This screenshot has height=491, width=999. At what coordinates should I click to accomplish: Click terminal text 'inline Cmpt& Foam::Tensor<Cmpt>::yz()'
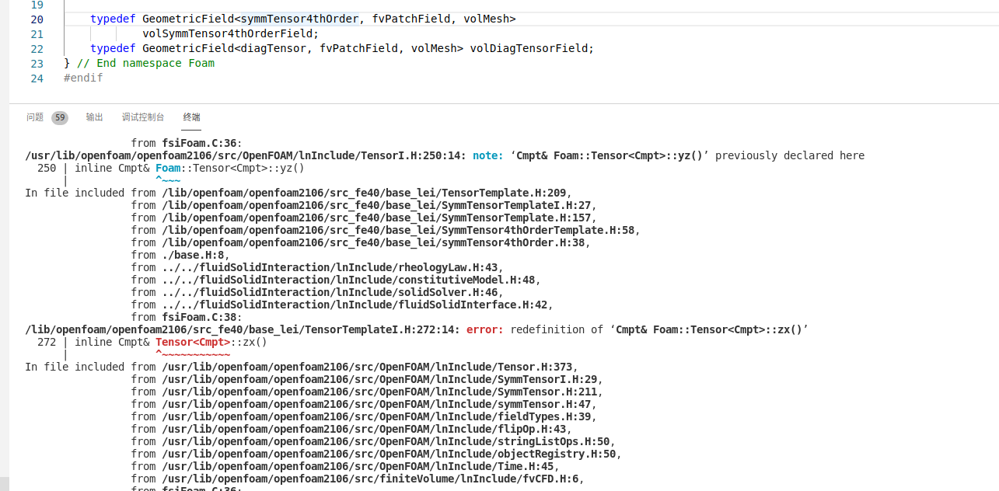[x=190, y=168]
